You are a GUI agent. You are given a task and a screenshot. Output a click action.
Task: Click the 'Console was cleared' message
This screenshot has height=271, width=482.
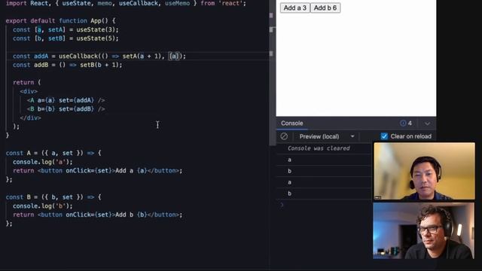(x=319, y=148)
